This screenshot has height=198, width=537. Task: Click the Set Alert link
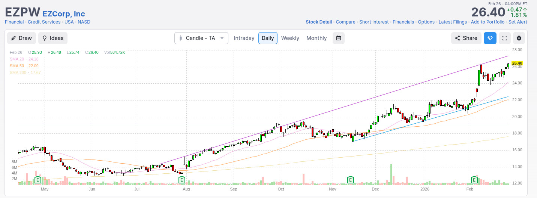(x=517, y=22)
